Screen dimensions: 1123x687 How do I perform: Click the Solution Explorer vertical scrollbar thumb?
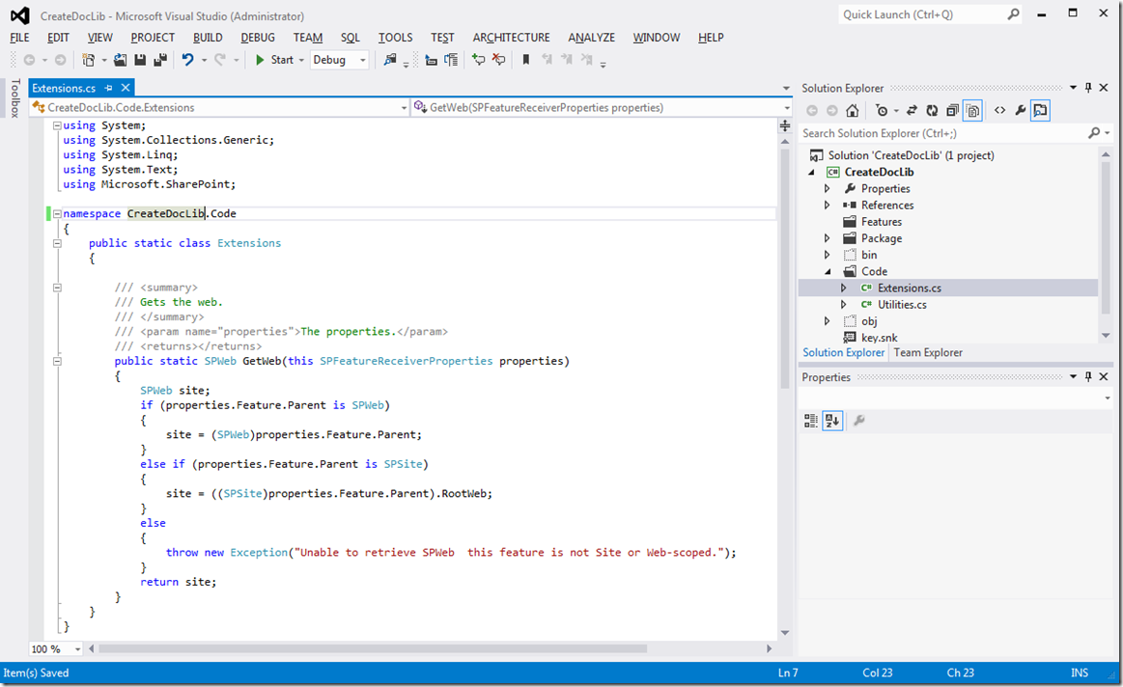[x=1106, y=237]
